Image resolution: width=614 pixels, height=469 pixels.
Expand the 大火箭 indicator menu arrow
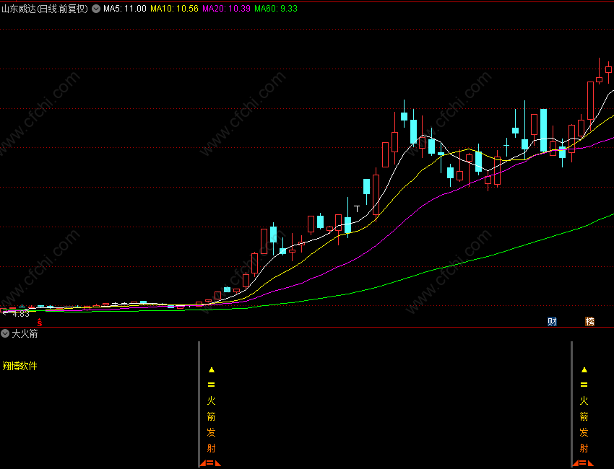(5, 333)
